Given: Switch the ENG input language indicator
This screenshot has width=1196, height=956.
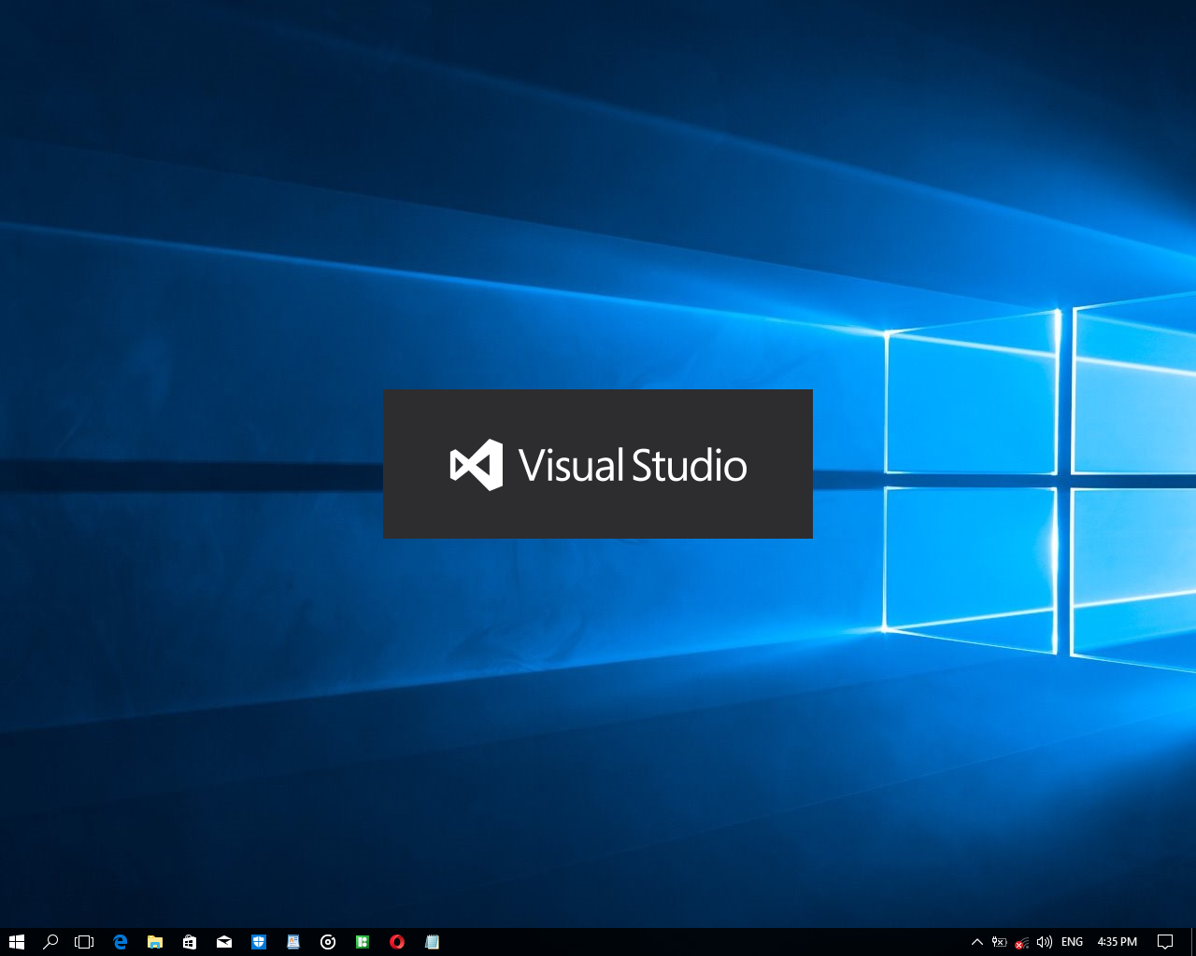Looking at the screenshot, I should pyautogui.click(x=1073, y=942).
